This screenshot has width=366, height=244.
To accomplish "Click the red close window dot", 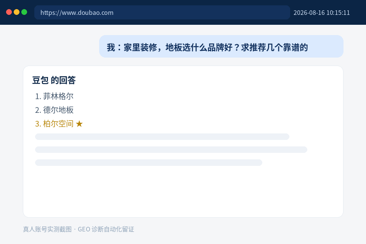I will point(9,12).
